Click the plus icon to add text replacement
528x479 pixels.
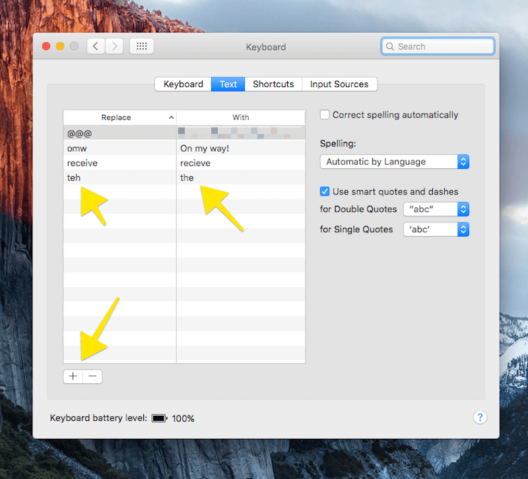coord(73,376)
